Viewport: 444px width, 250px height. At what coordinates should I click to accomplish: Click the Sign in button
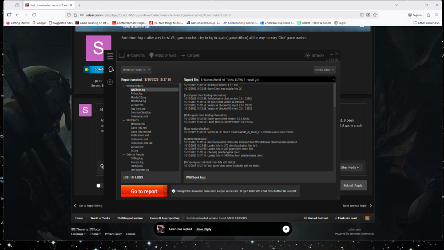click(415, 15)
